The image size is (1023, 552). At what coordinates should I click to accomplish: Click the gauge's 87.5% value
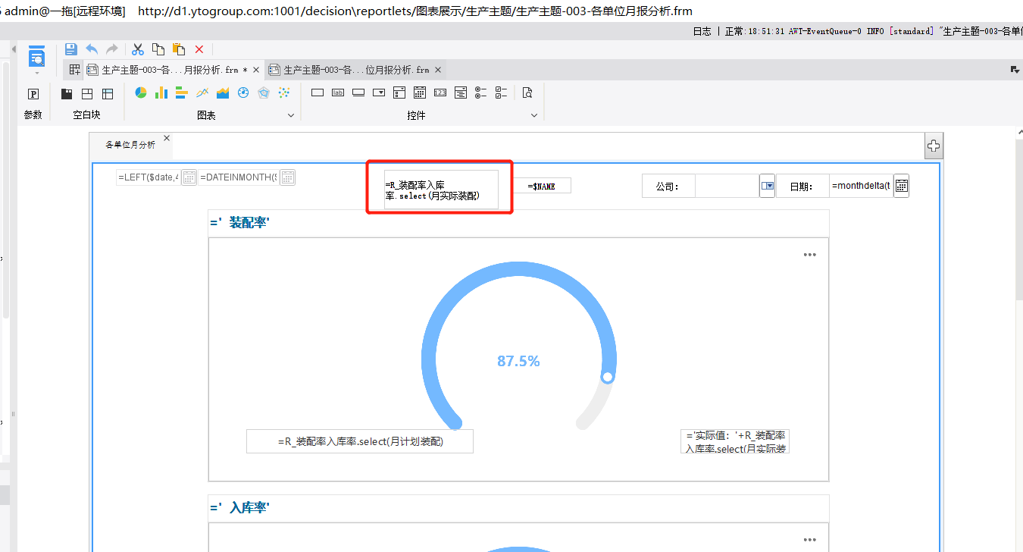tap(518, 362)
